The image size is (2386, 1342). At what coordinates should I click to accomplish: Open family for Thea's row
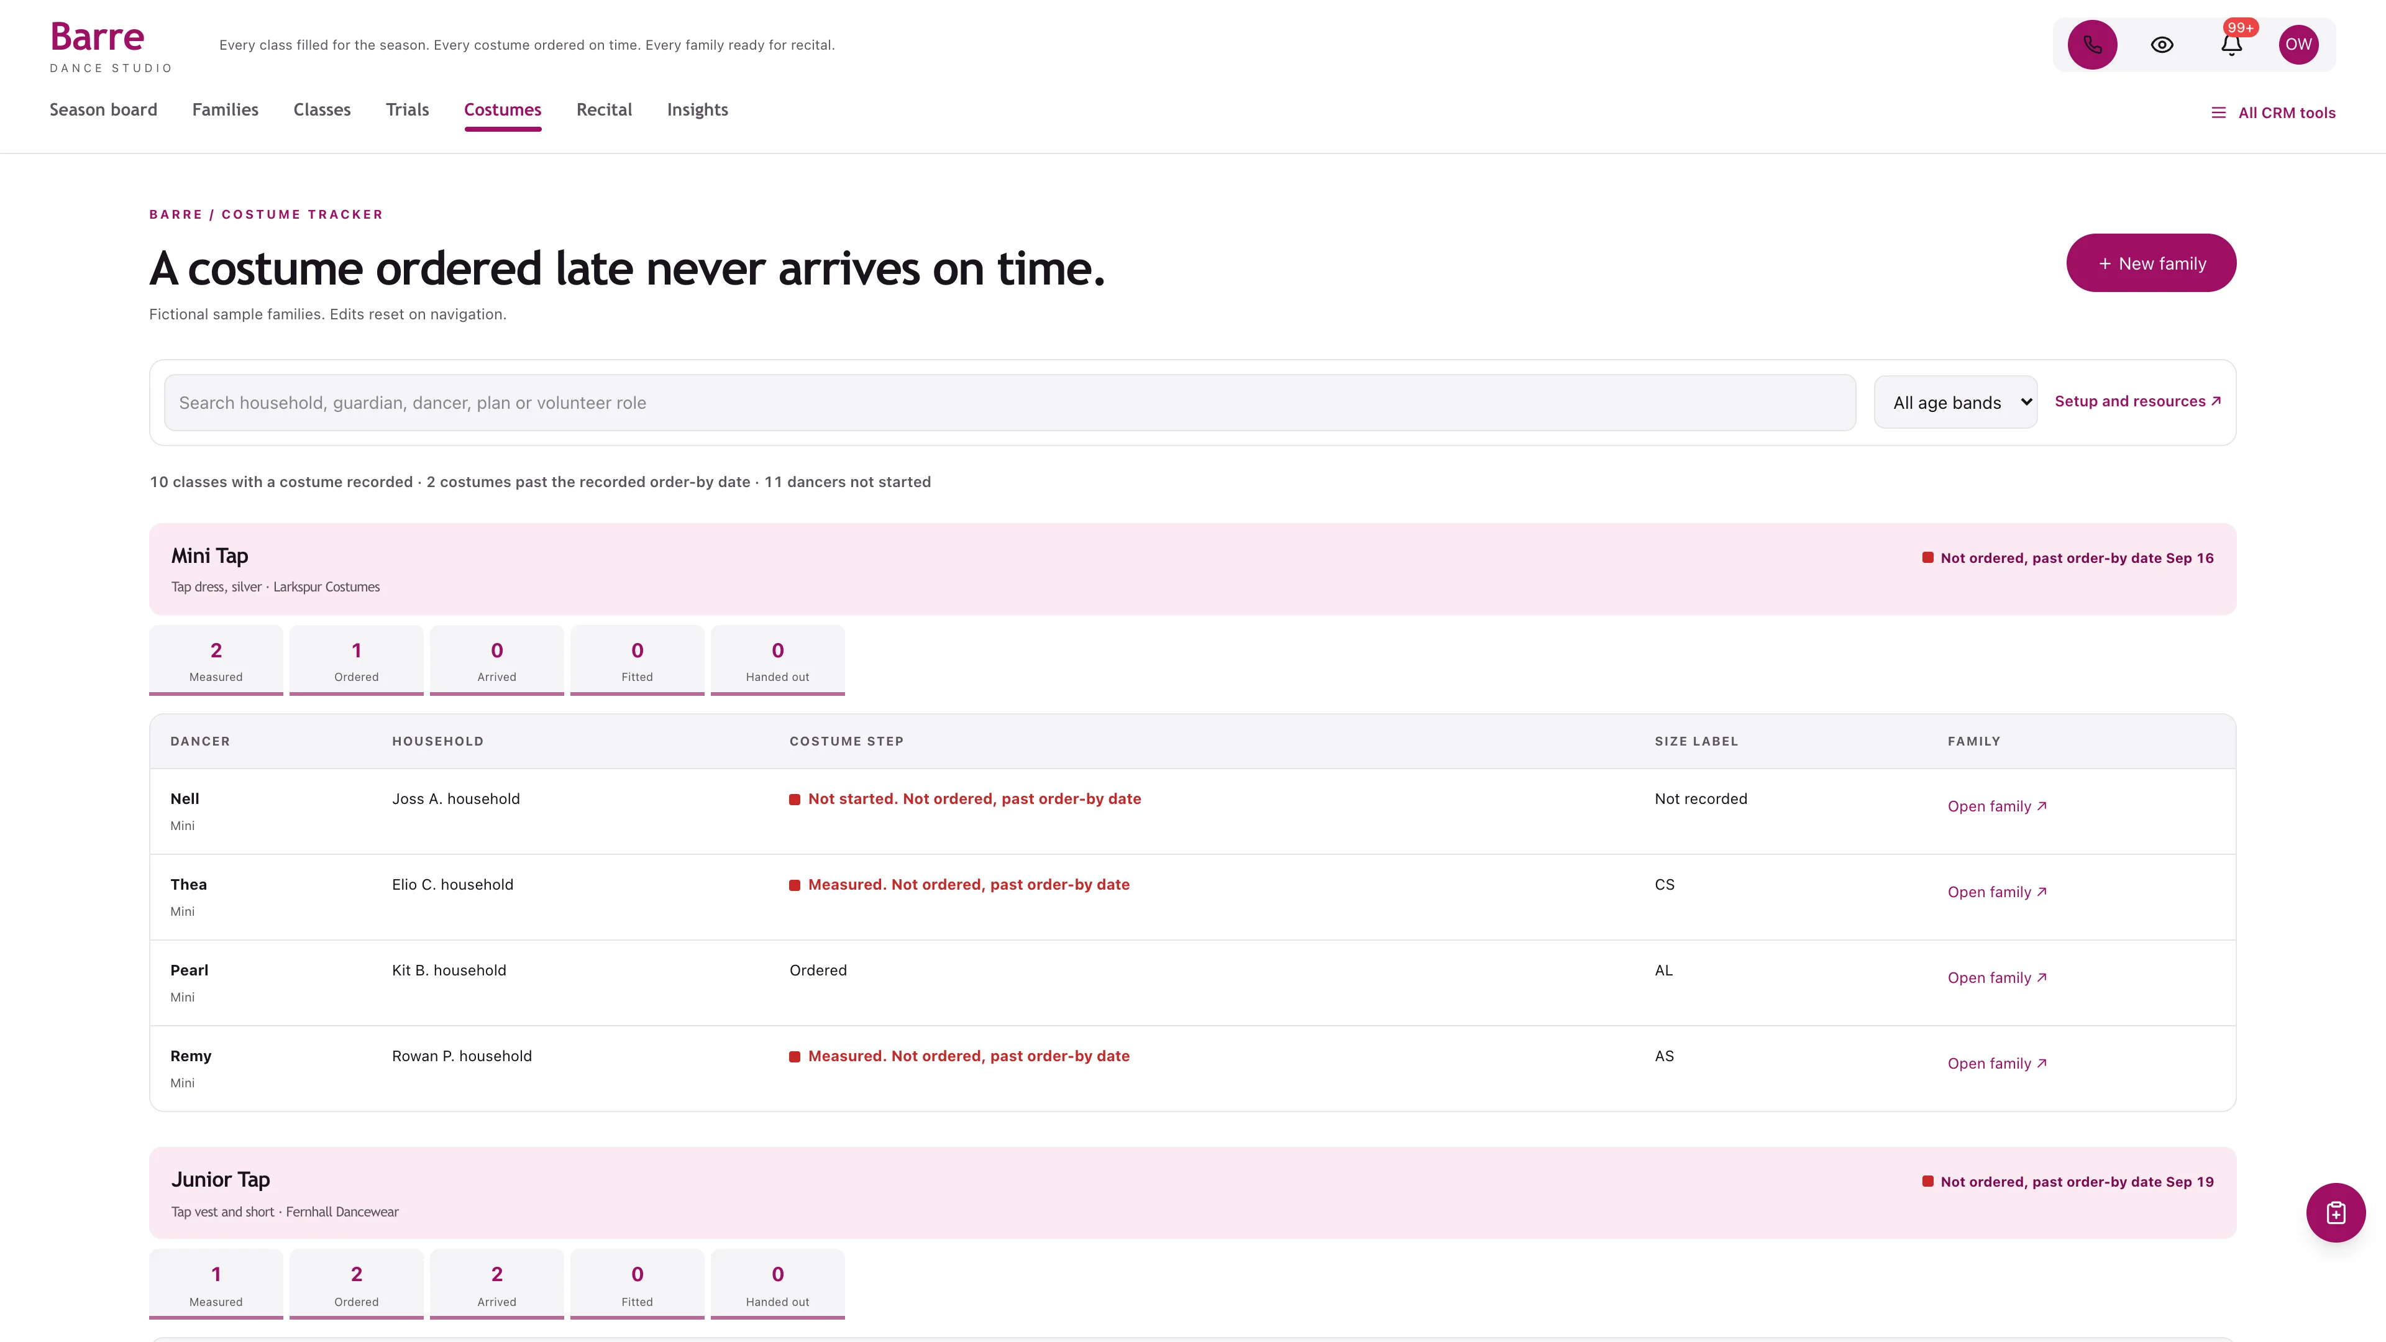click(x=1997, y=892)
